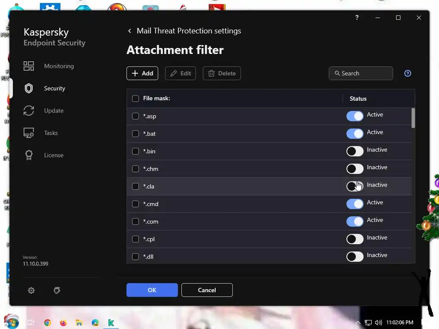This screenshot has height=329, width=439.
Task: Click the Edit button
Action: [x=180, y=73]
